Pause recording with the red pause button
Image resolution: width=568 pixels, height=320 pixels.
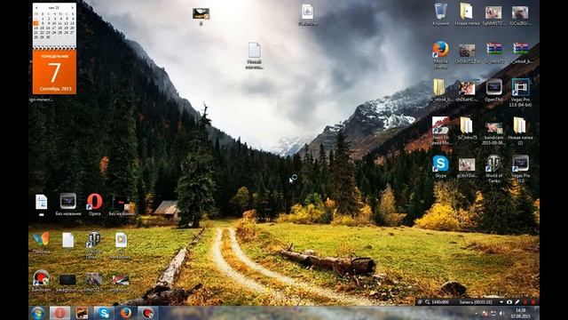click(525, 302)
